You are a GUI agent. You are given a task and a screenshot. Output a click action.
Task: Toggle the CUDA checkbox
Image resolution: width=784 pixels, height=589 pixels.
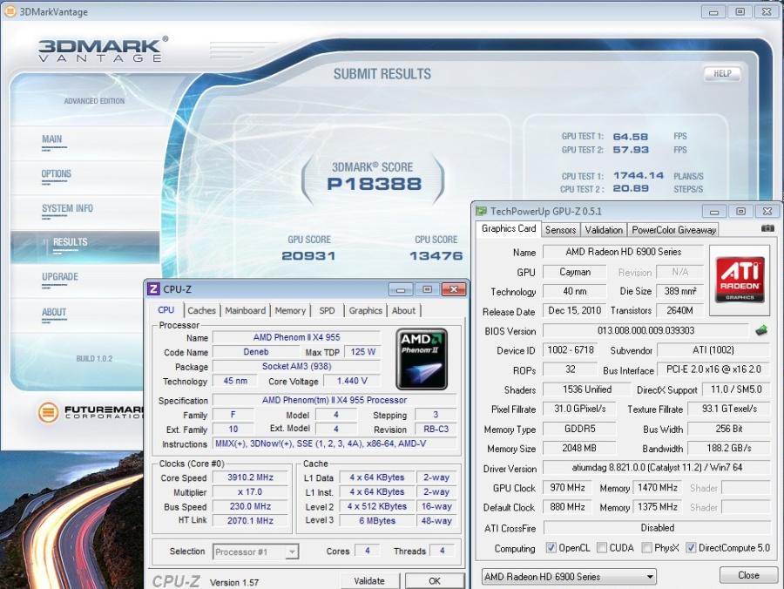602,547
